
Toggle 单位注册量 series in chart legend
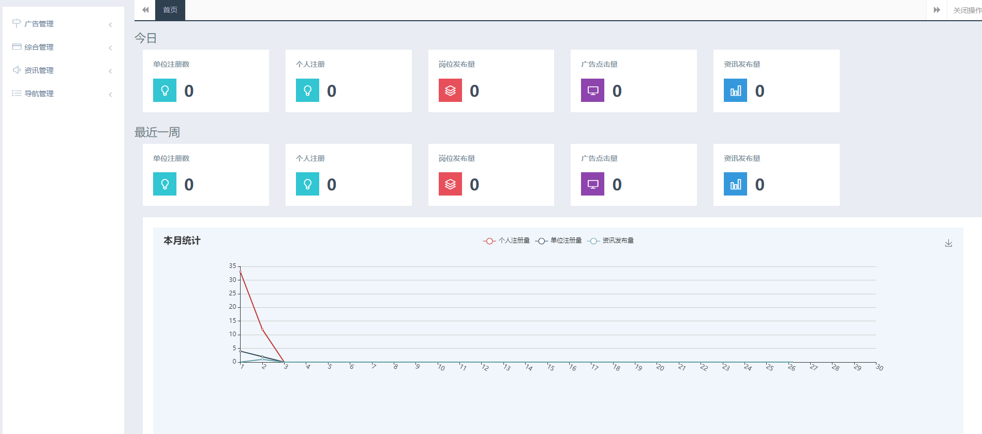[558, 241]
